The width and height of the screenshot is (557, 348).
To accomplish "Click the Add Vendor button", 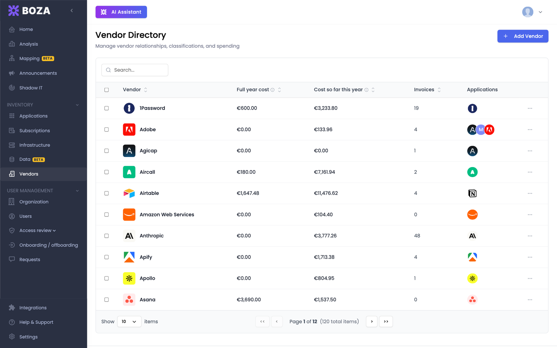I will pos(523,36).
